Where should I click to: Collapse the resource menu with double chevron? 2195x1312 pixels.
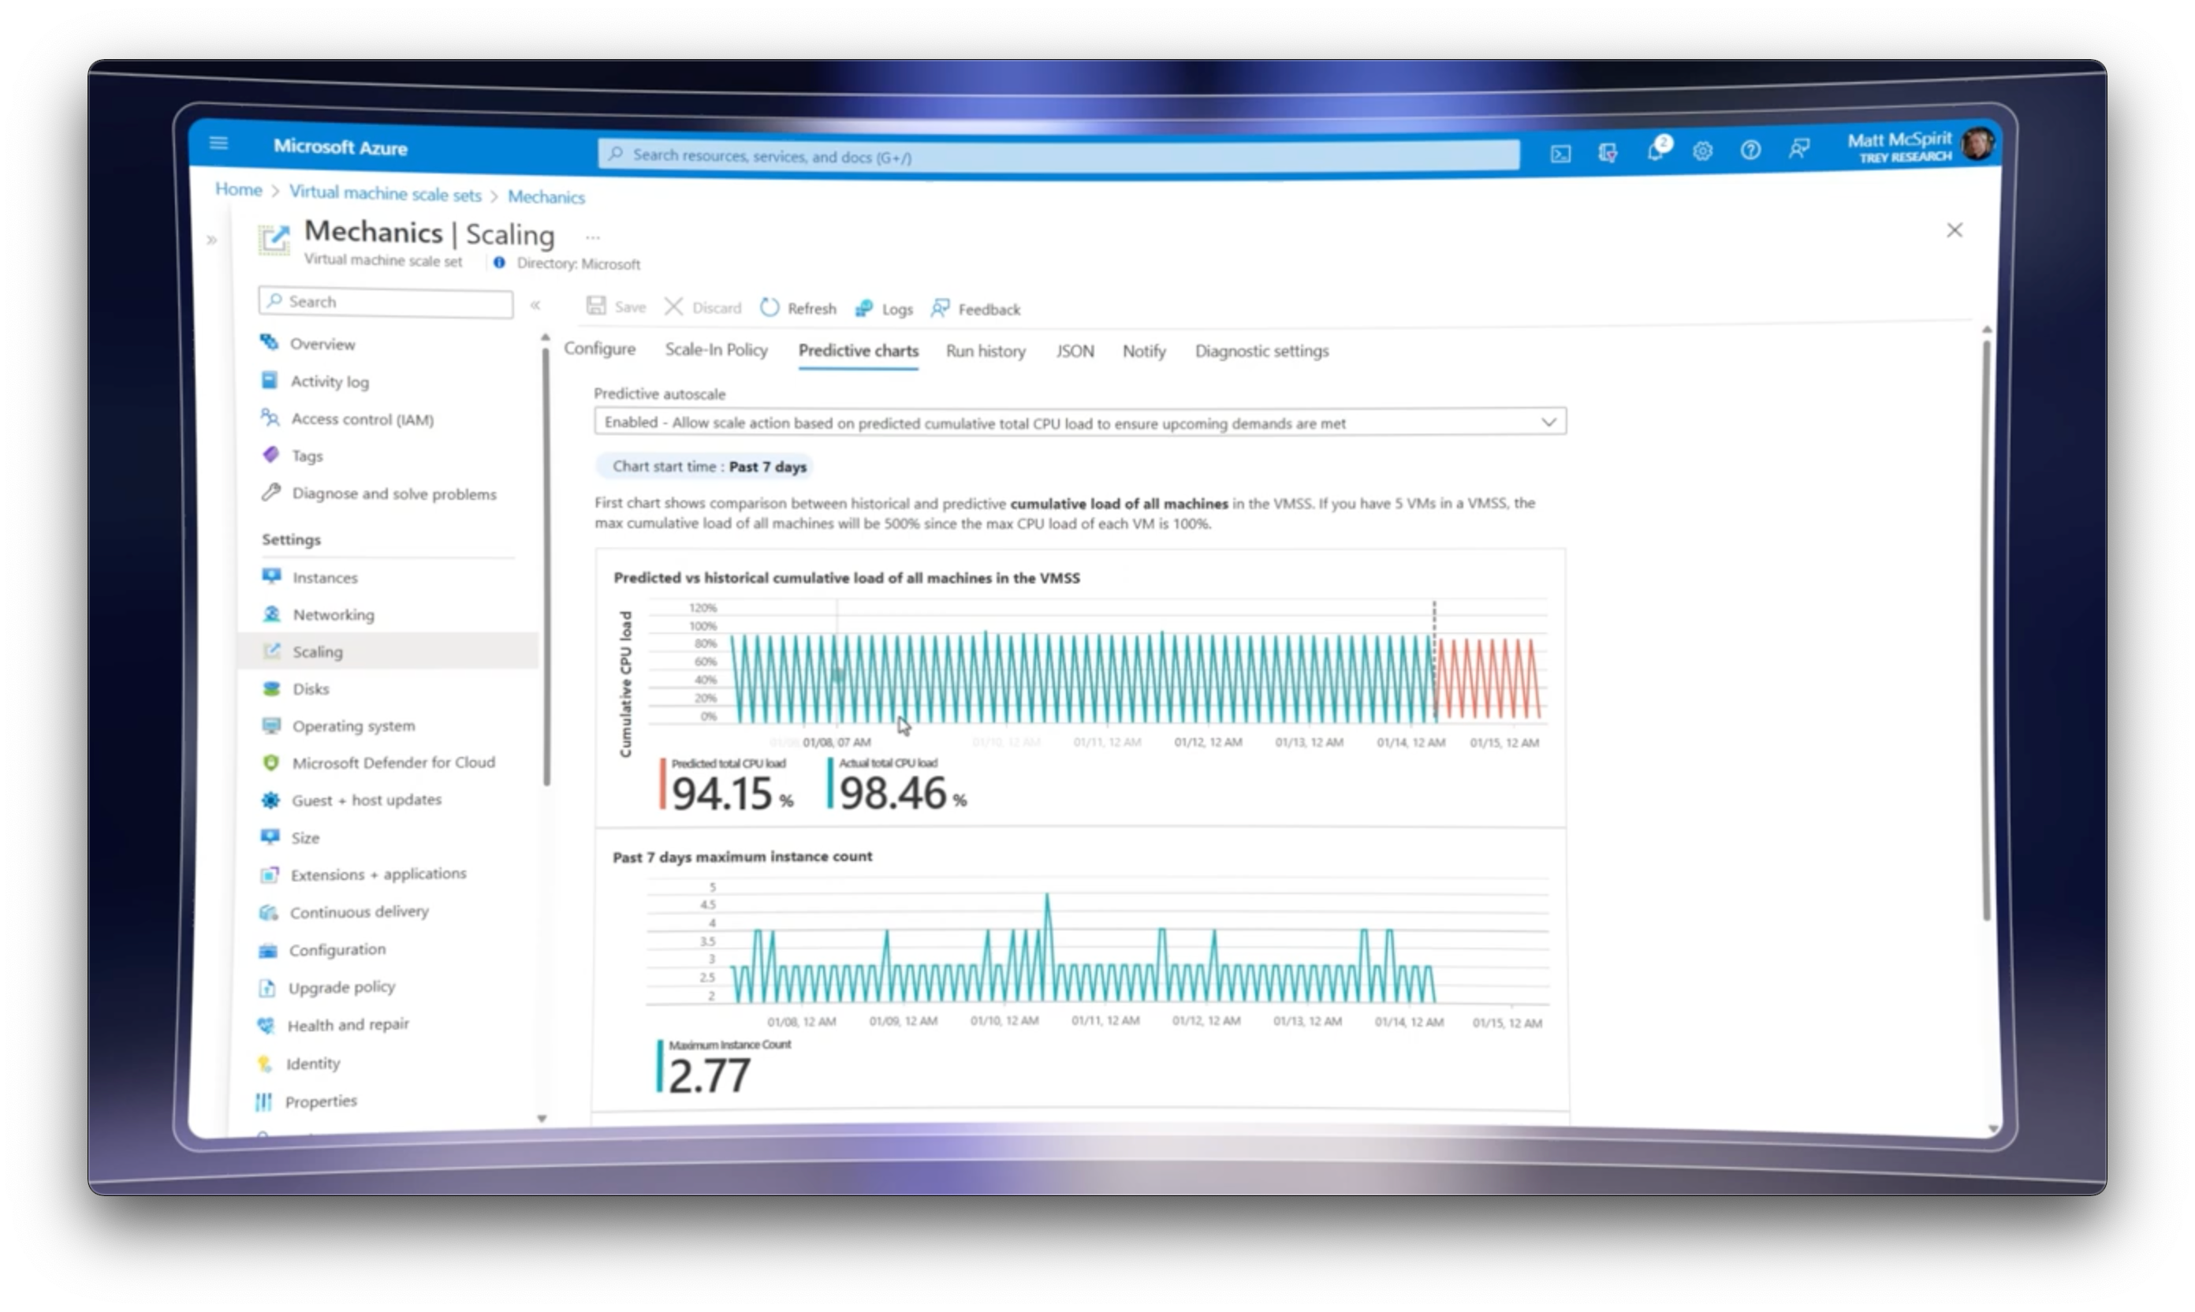[535, 305]
